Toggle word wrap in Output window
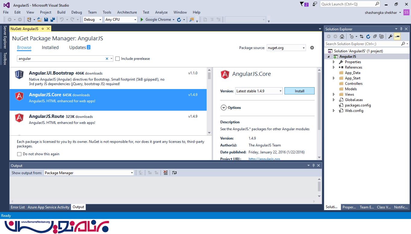Screen dimensions: 411x234 pyautogui.click(x=174, y=173)
